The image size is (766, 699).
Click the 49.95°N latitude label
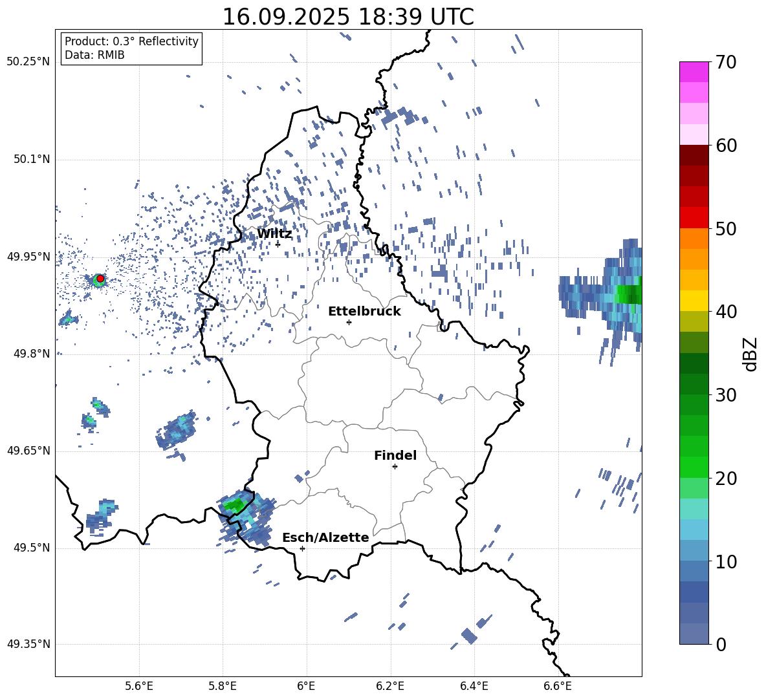(x=28, y=257)
